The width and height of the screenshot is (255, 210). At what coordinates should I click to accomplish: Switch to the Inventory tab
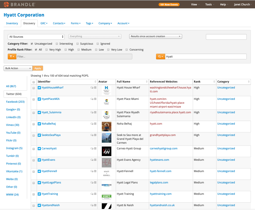12,23
